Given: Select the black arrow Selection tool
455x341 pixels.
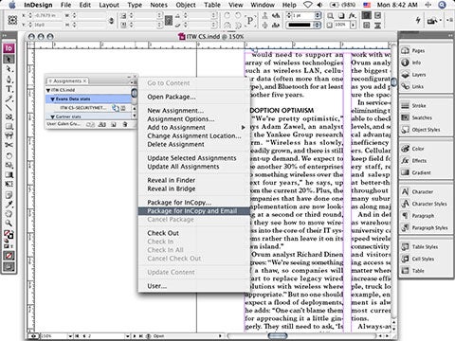Looking at the screenshot, I should pos(9,59).
